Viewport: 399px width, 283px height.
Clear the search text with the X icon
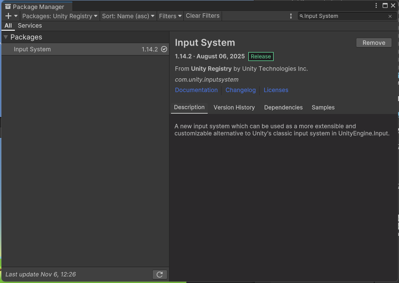pyautogui.click(x=390, y=16)
